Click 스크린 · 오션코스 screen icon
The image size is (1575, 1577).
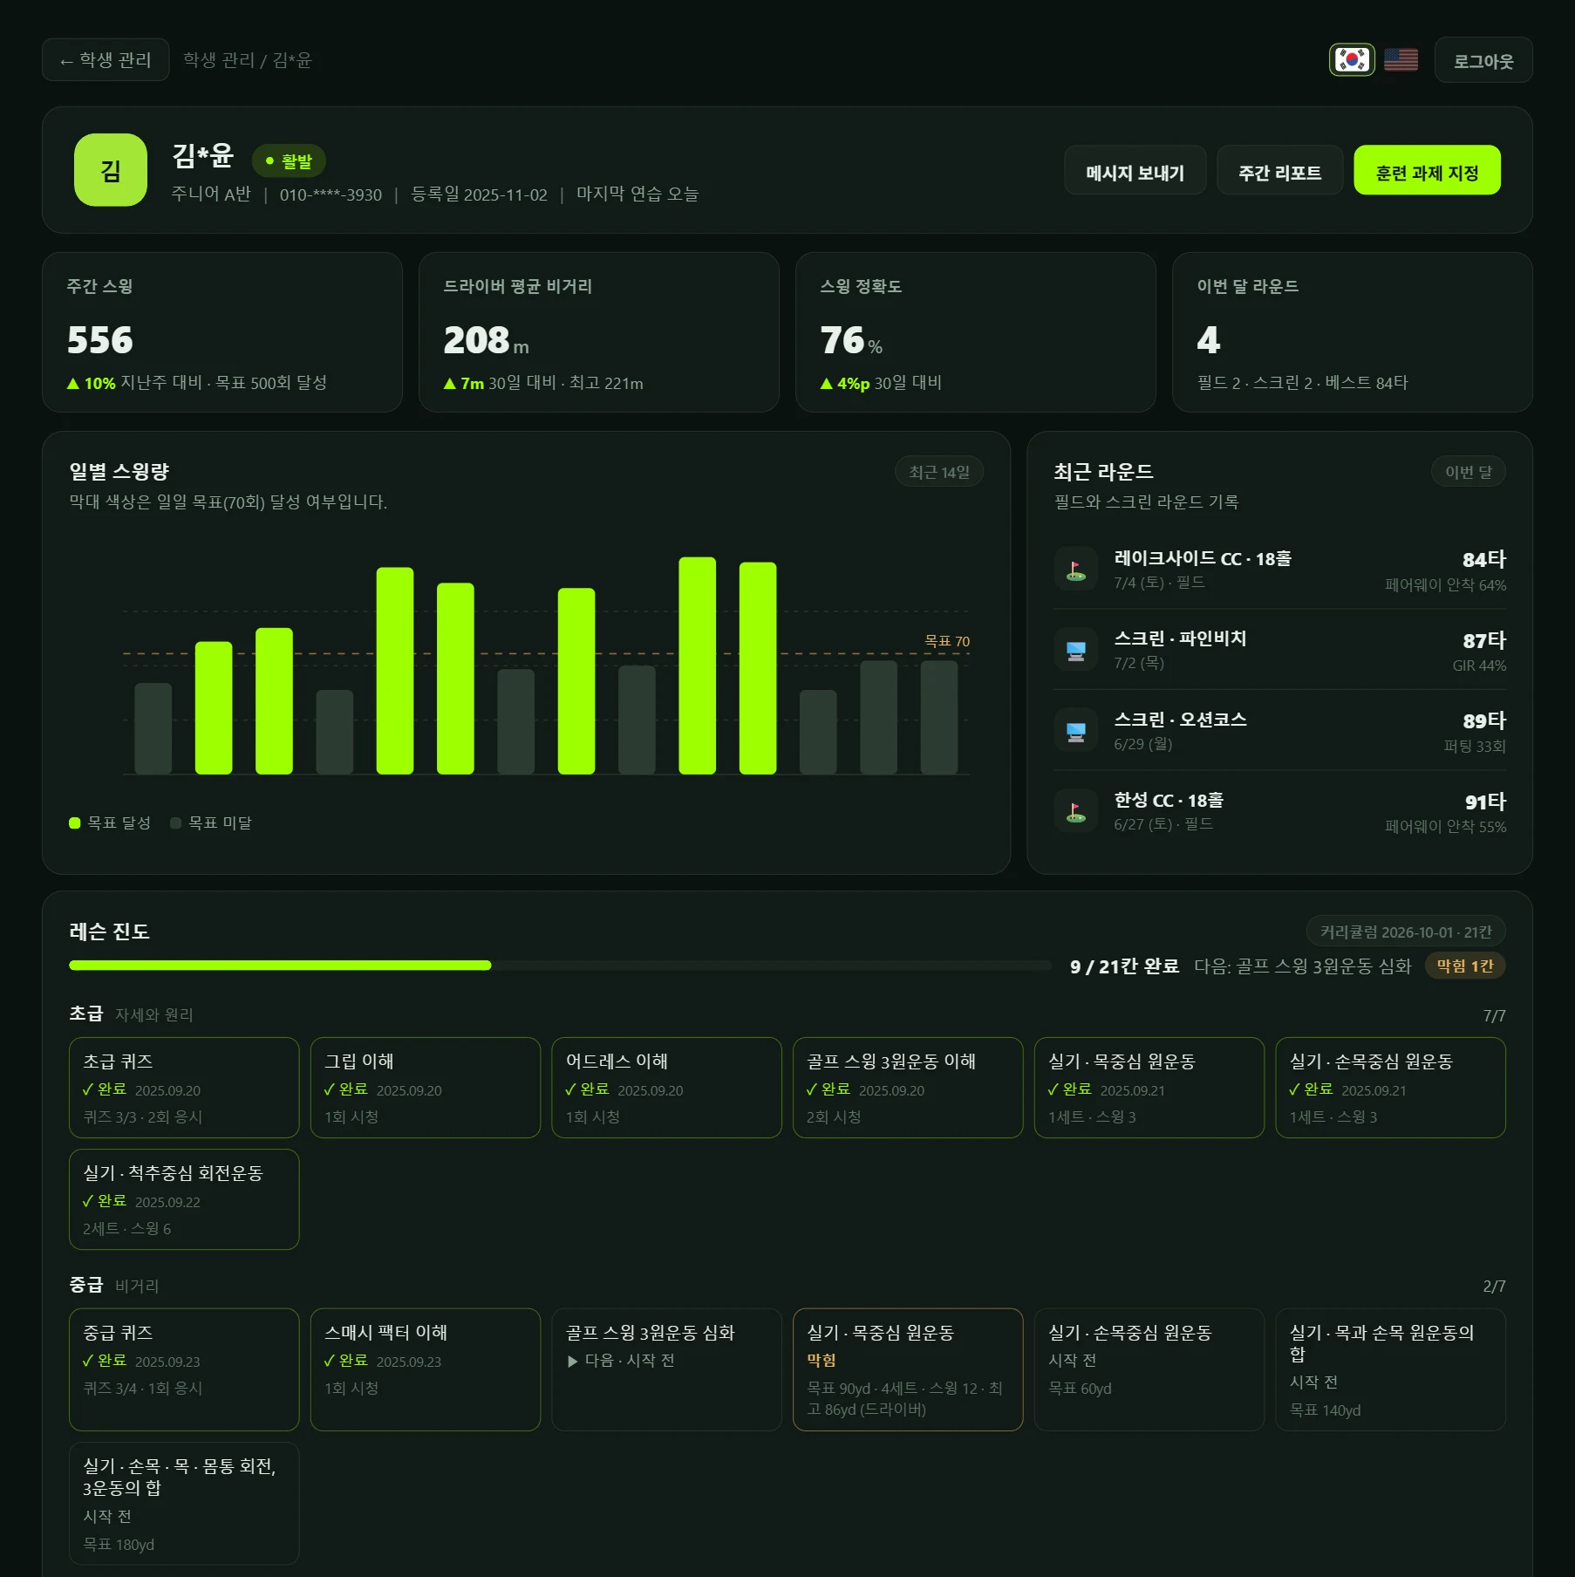(x=1076, y=731)
